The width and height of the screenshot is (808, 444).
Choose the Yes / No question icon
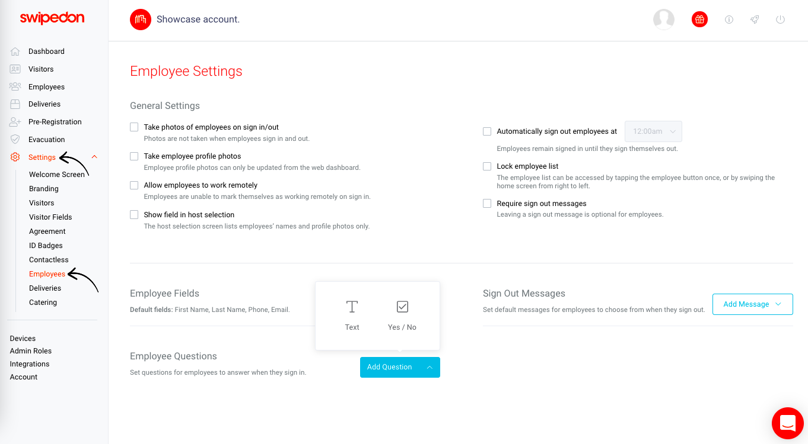pos(402,307)
